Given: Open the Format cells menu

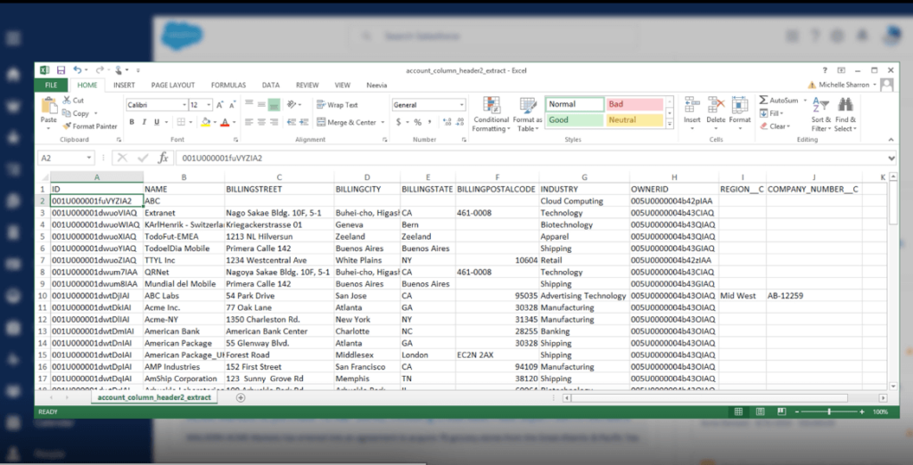Looking at the screenshot, I should 740,115.
